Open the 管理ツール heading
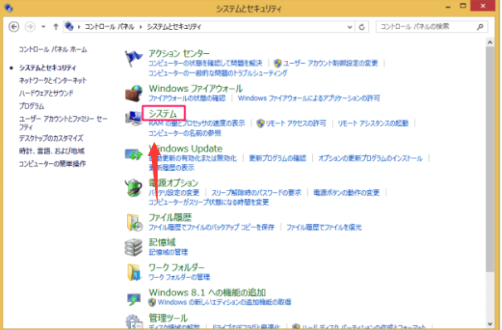Screen dimensions: 502x330 pyautogui.click(x=168, y=318)
